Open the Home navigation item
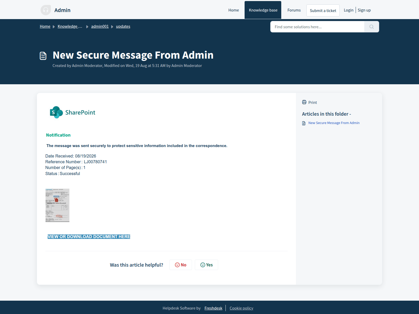 click(234, 10)
